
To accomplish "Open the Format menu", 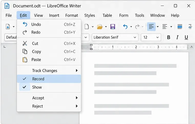I will [72, 15].
